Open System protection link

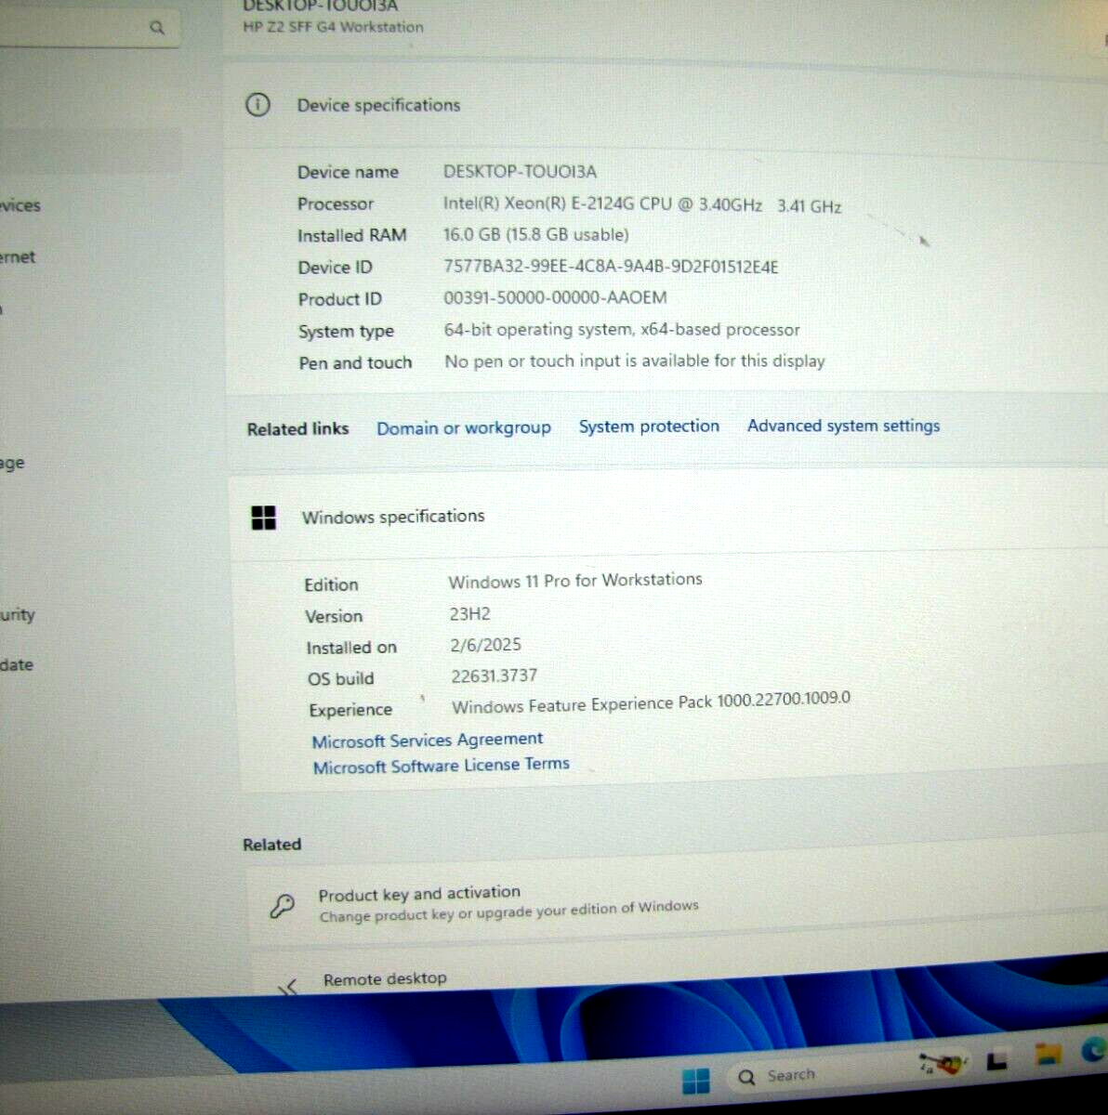coord(649,426)
